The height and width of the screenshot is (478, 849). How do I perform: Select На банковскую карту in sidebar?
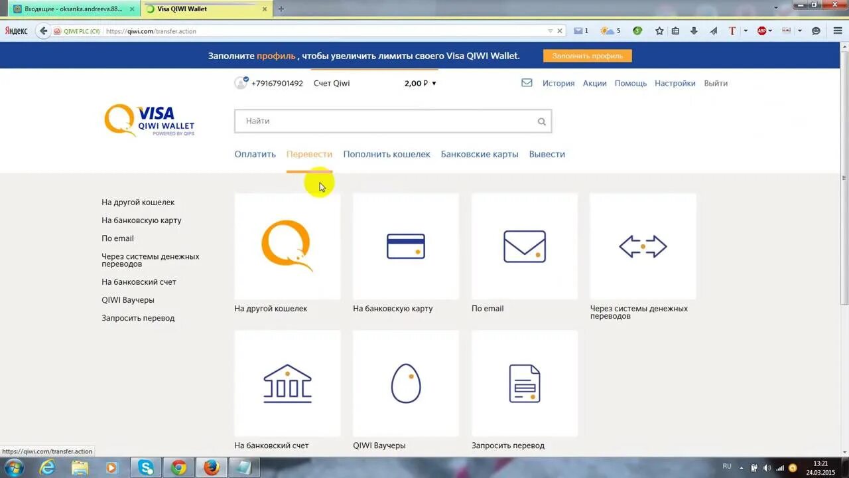[141, 220]
